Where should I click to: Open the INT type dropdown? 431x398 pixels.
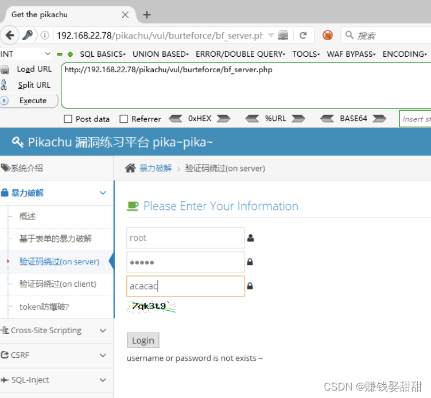click(26, 54)
